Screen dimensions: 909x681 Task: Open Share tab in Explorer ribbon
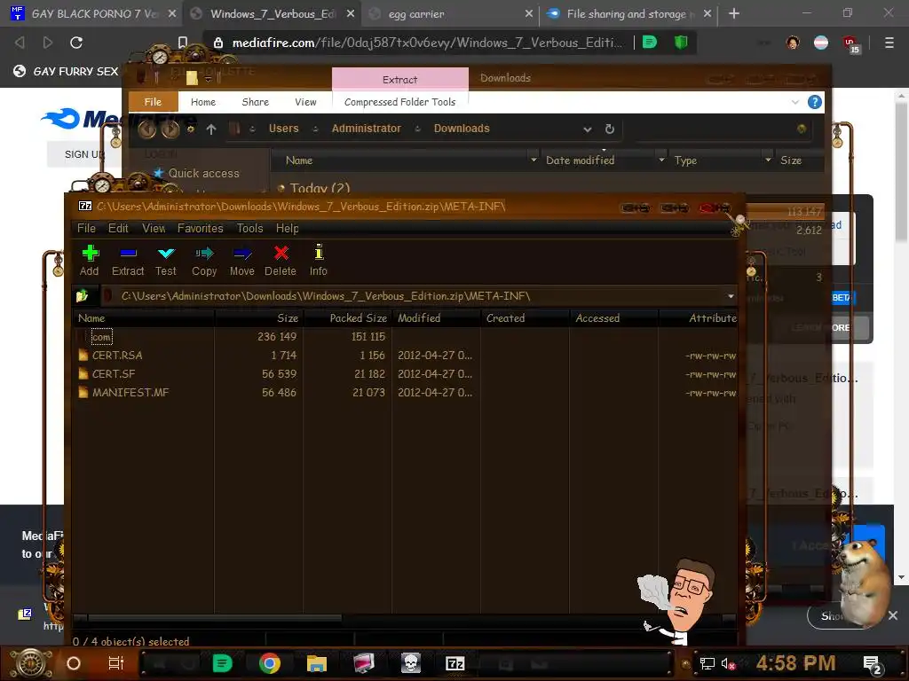point(255,102)
